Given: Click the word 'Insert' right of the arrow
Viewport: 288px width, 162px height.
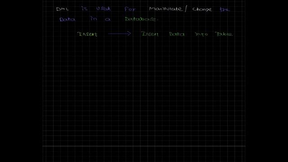Looking at the screenshot, I should 150,34.
